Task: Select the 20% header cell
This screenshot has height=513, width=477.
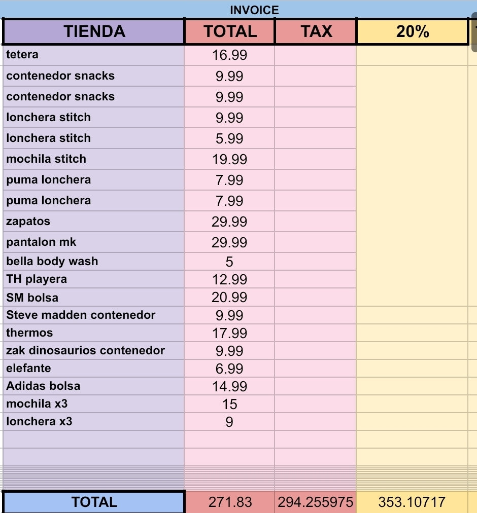Action: (x=412, y=32)
